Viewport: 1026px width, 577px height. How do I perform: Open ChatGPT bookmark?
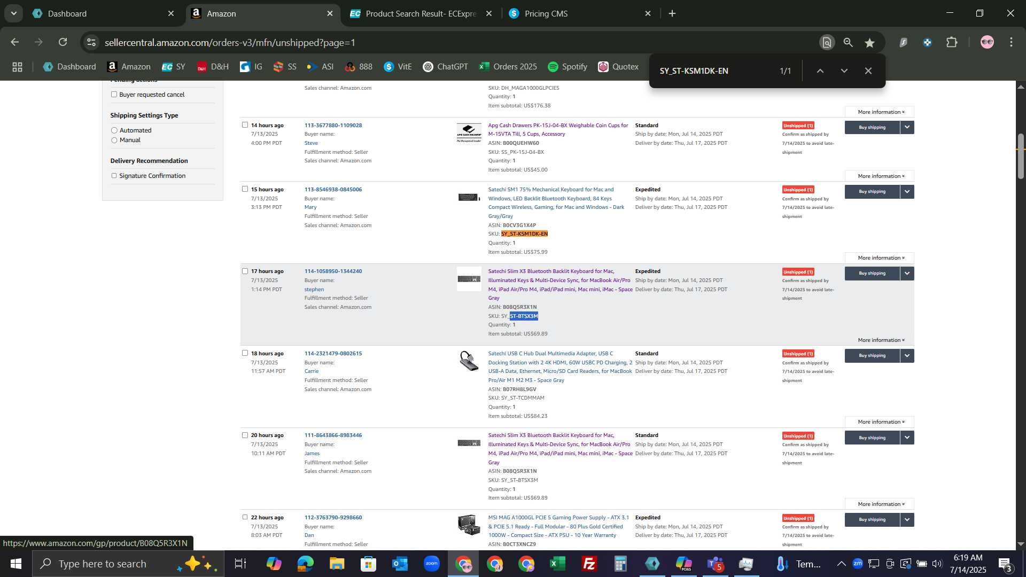[445, 67]
